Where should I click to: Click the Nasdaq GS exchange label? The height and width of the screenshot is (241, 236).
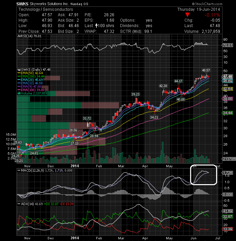point(79,4)
